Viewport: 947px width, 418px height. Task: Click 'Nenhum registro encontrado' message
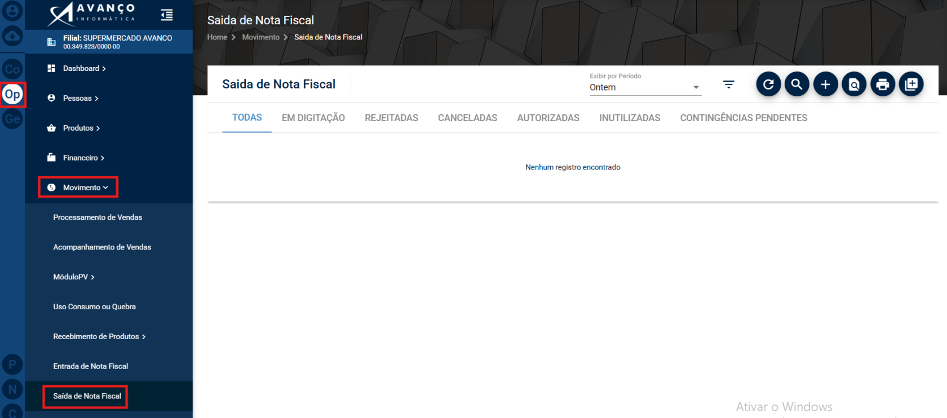[573, 167]
